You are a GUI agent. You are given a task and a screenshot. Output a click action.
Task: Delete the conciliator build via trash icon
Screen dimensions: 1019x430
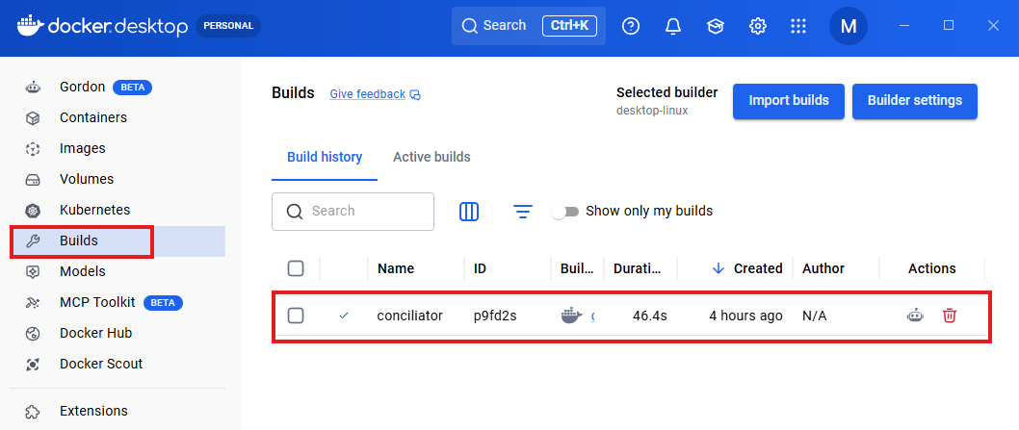(x=950, y=316)
